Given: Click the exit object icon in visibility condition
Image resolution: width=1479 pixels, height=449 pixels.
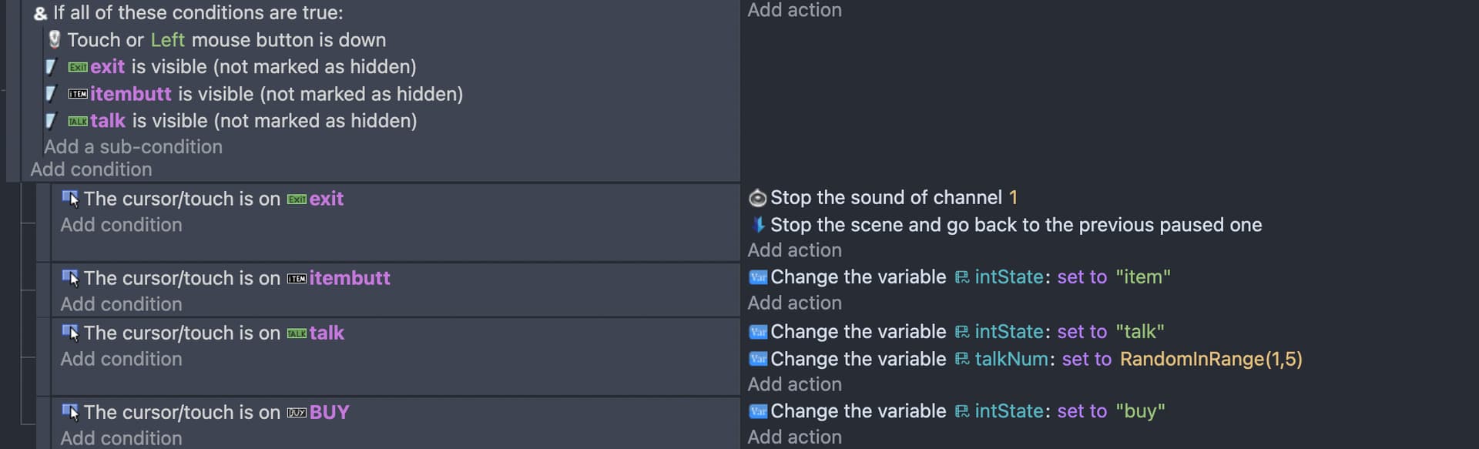Looking at the screenshot, I should 78,68.
